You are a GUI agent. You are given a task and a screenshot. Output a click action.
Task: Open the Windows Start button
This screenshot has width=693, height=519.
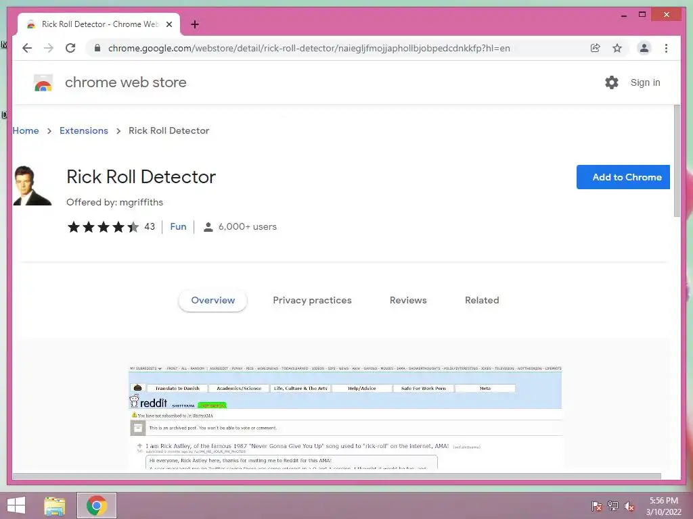tap(16, 505)
